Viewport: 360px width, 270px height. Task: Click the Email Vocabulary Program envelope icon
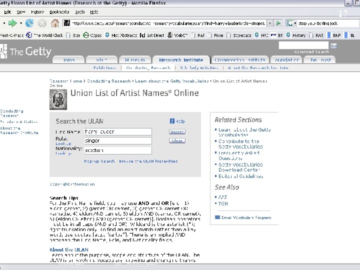click(217, 217)
